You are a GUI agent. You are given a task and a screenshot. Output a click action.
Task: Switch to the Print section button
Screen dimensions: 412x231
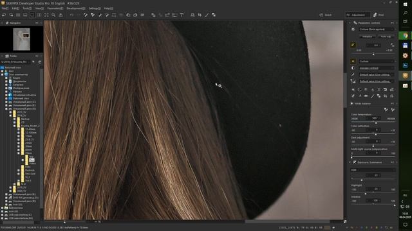(379, 15)
